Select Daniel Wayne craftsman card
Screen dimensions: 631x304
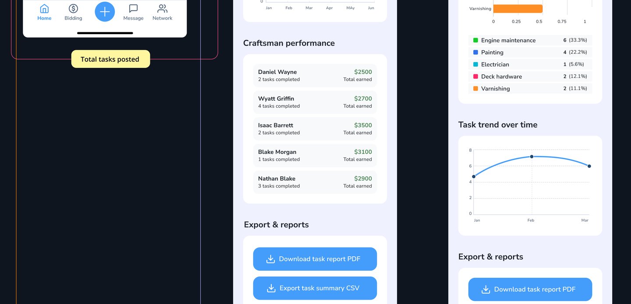(x=315, y=75)
